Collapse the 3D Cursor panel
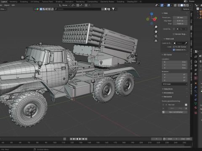Screen dimensions: 202x151 coord(162,55)
